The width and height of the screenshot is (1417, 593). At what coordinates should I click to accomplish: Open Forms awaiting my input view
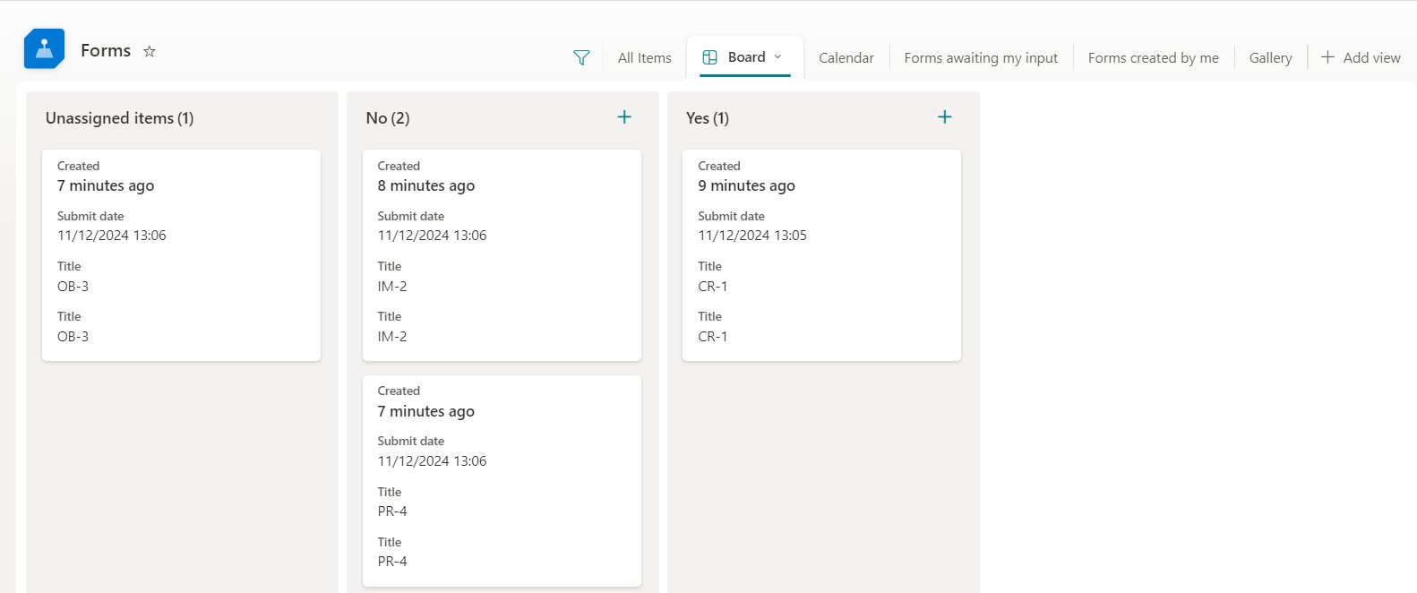981,57
